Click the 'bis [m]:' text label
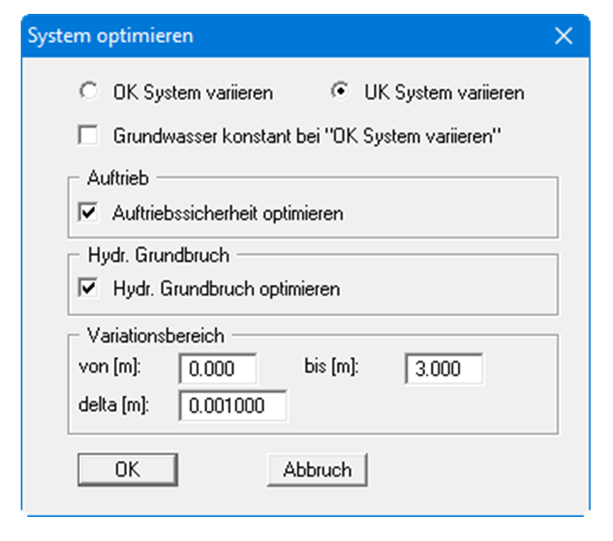Screen dimensions: 613x541 tap(330, 368)
